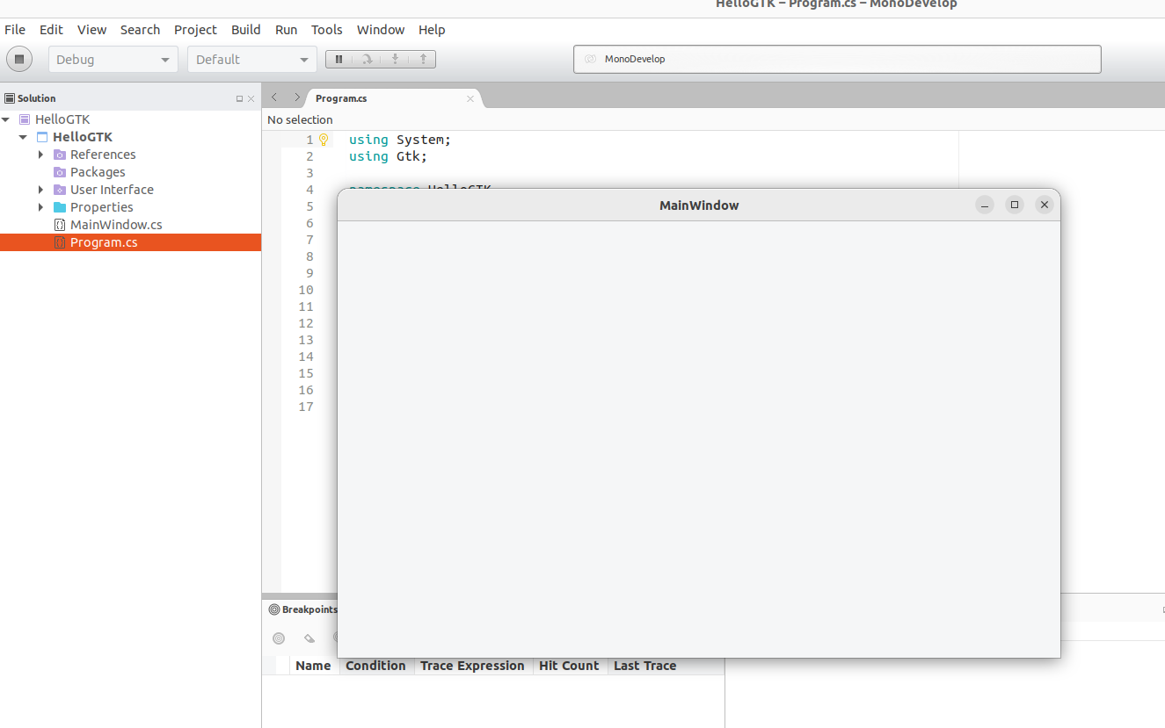Viewport: 1165px width, 728px height.
Task: Click the Solution pad header icon
Action: click(x=10, y=98)
